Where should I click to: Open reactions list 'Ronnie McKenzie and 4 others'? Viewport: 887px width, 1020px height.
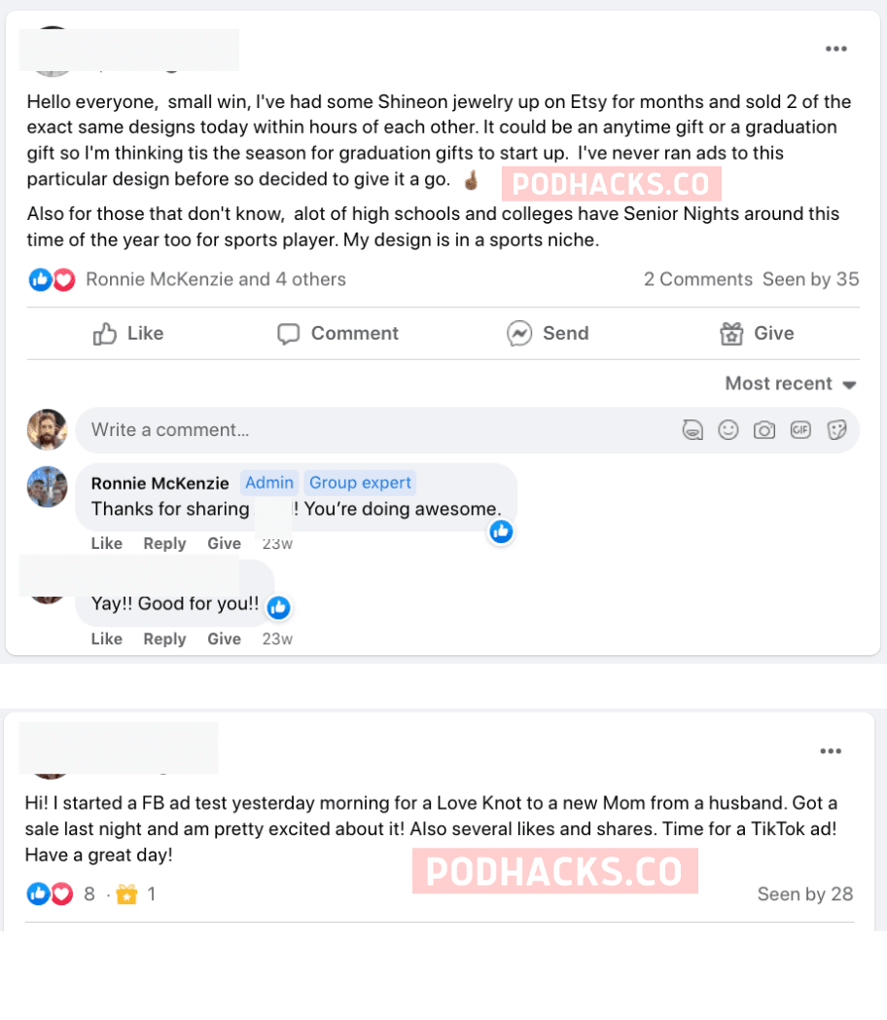pos(216,279)
